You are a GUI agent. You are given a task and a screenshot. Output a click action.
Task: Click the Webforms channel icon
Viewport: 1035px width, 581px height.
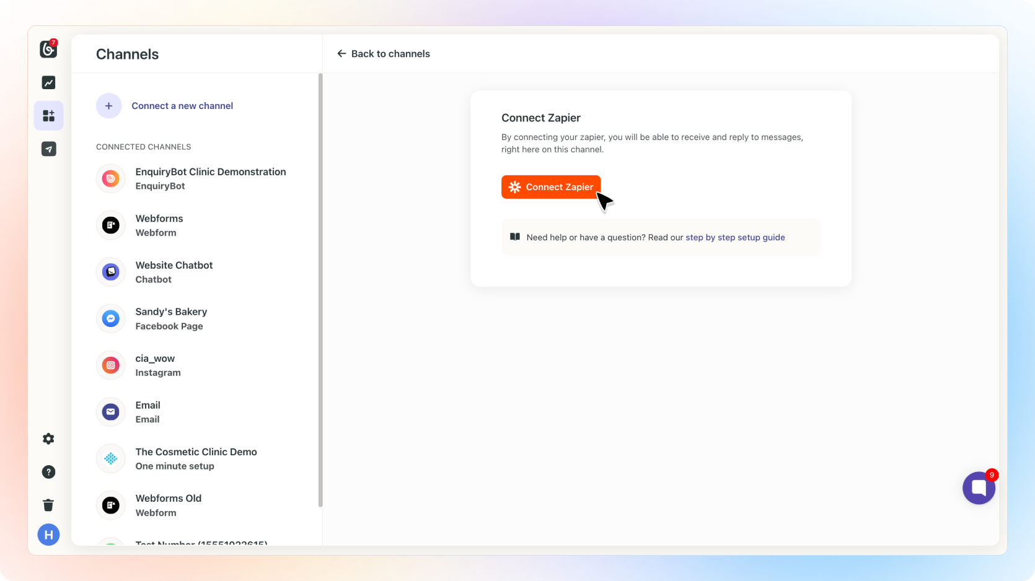click(x=111, y=225)
